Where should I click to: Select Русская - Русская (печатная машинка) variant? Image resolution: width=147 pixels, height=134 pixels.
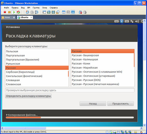pyautogui.click(x=103, y=84)
